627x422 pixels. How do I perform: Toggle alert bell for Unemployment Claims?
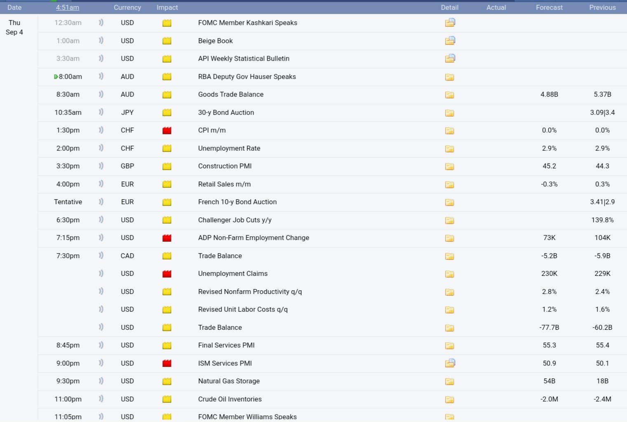pos(101,273)
